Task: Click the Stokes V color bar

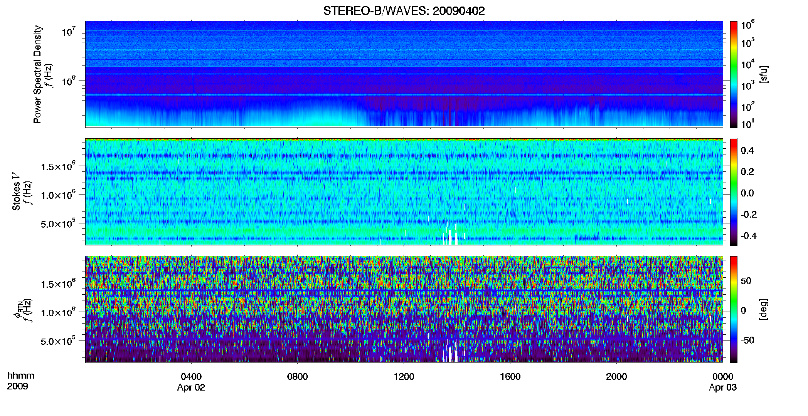Action: pyautogui.click(x=734, y=192)
